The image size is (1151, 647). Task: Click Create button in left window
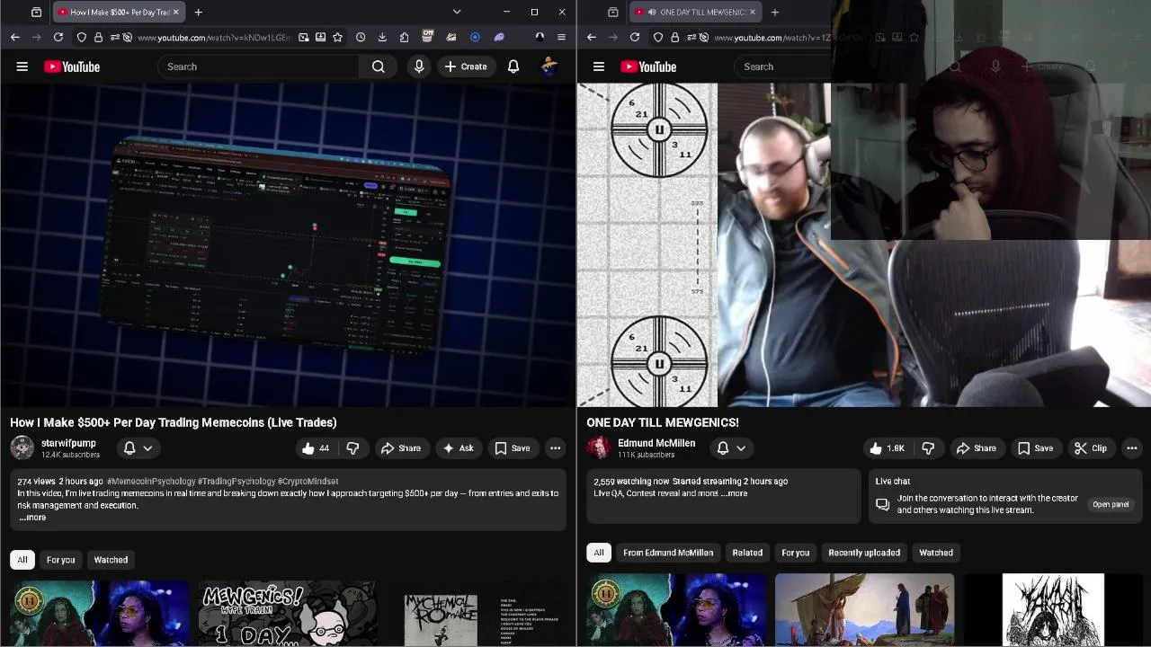[x=466, y=66]
